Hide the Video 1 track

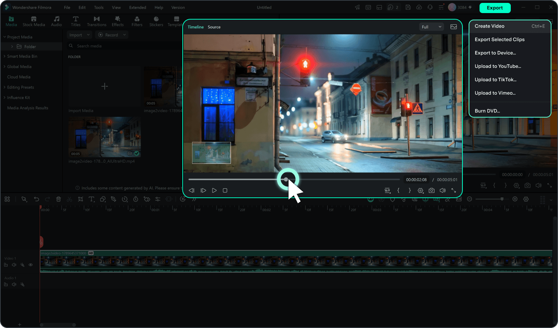tap(31, 265)
